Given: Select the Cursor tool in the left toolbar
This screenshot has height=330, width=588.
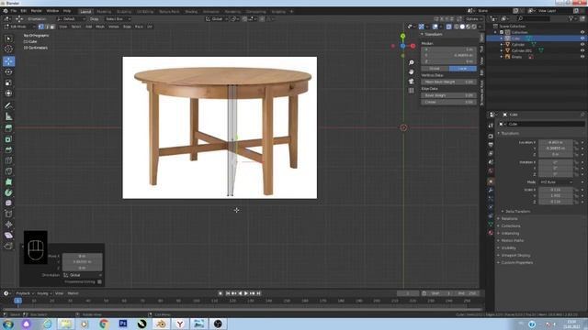Looking at the screenshot, I should pyautogui.click(x=8, y=49).
